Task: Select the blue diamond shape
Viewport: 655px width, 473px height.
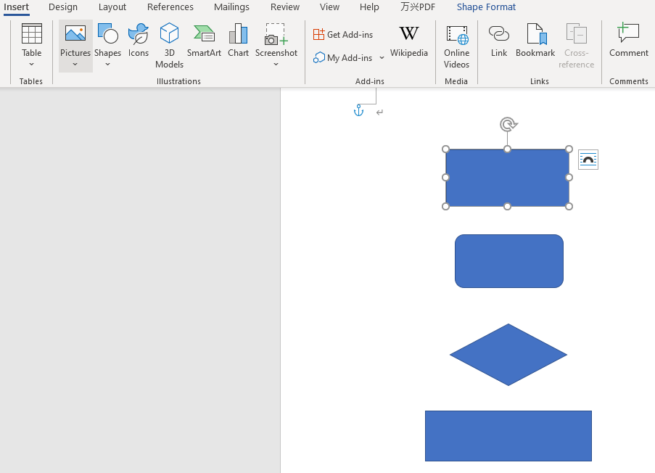Action: click(508, 355)
